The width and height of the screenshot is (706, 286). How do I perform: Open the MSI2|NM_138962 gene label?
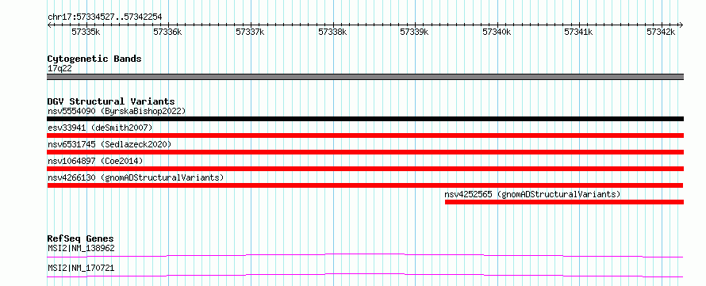click(81, 248)
